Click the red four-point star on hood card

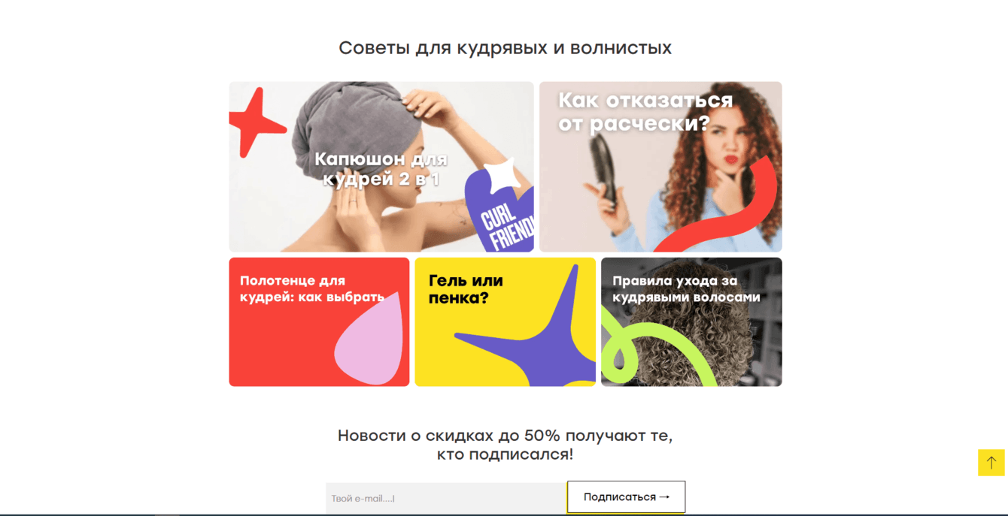click(x=256, y=122)
